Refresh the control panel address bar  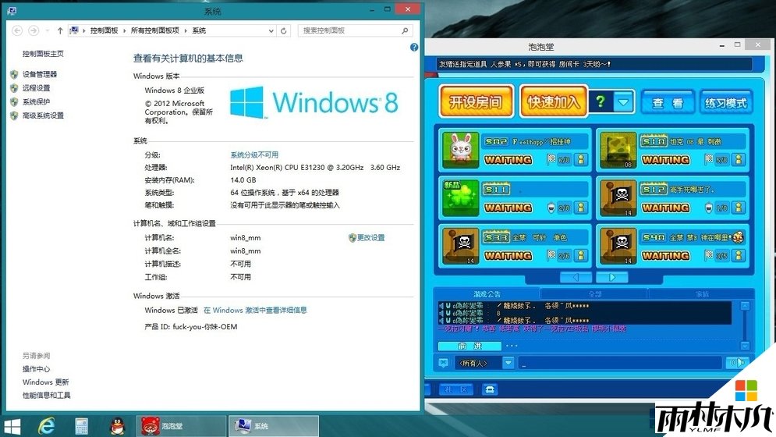click(x=284, y=30)
